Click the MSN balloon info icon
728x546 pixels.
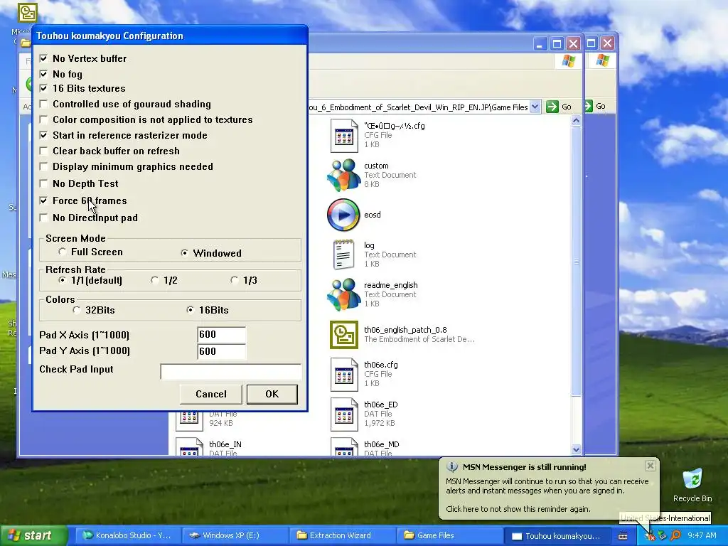[x=451, y=466]
